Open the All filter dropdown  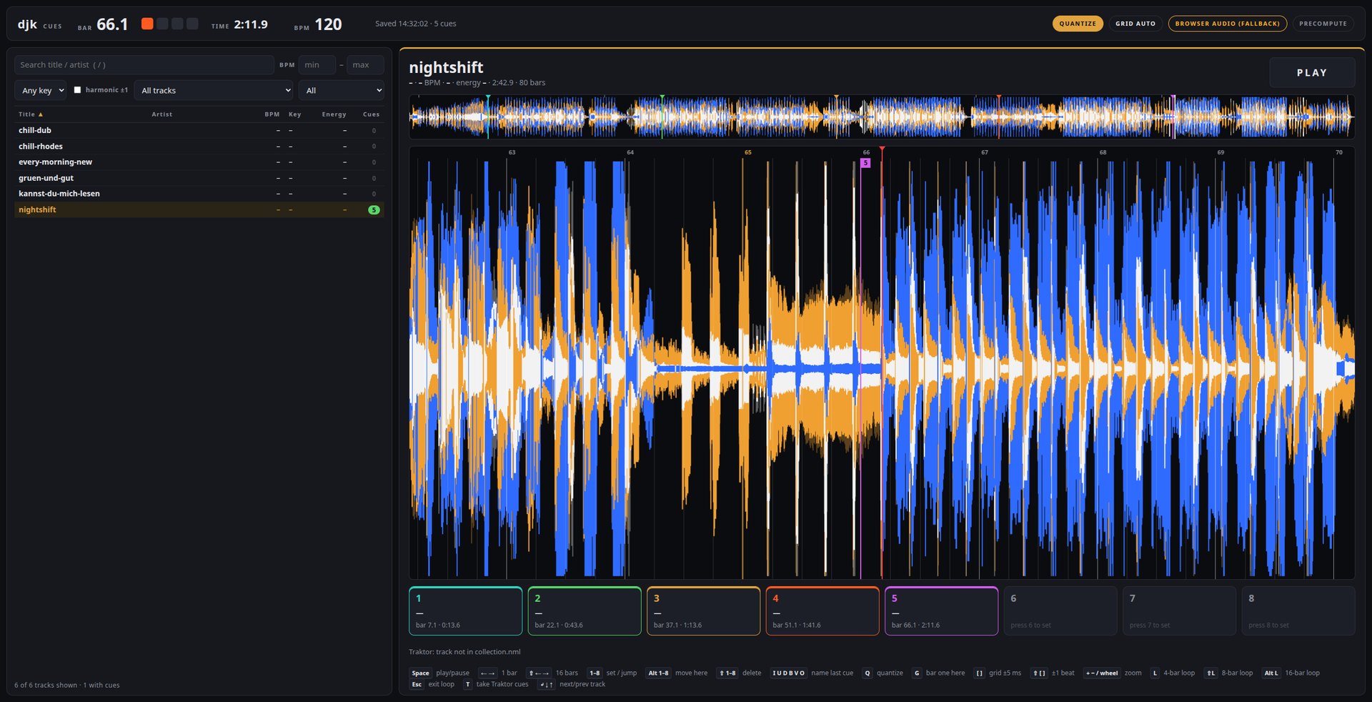pyautogui.click(x=342, y=91)
